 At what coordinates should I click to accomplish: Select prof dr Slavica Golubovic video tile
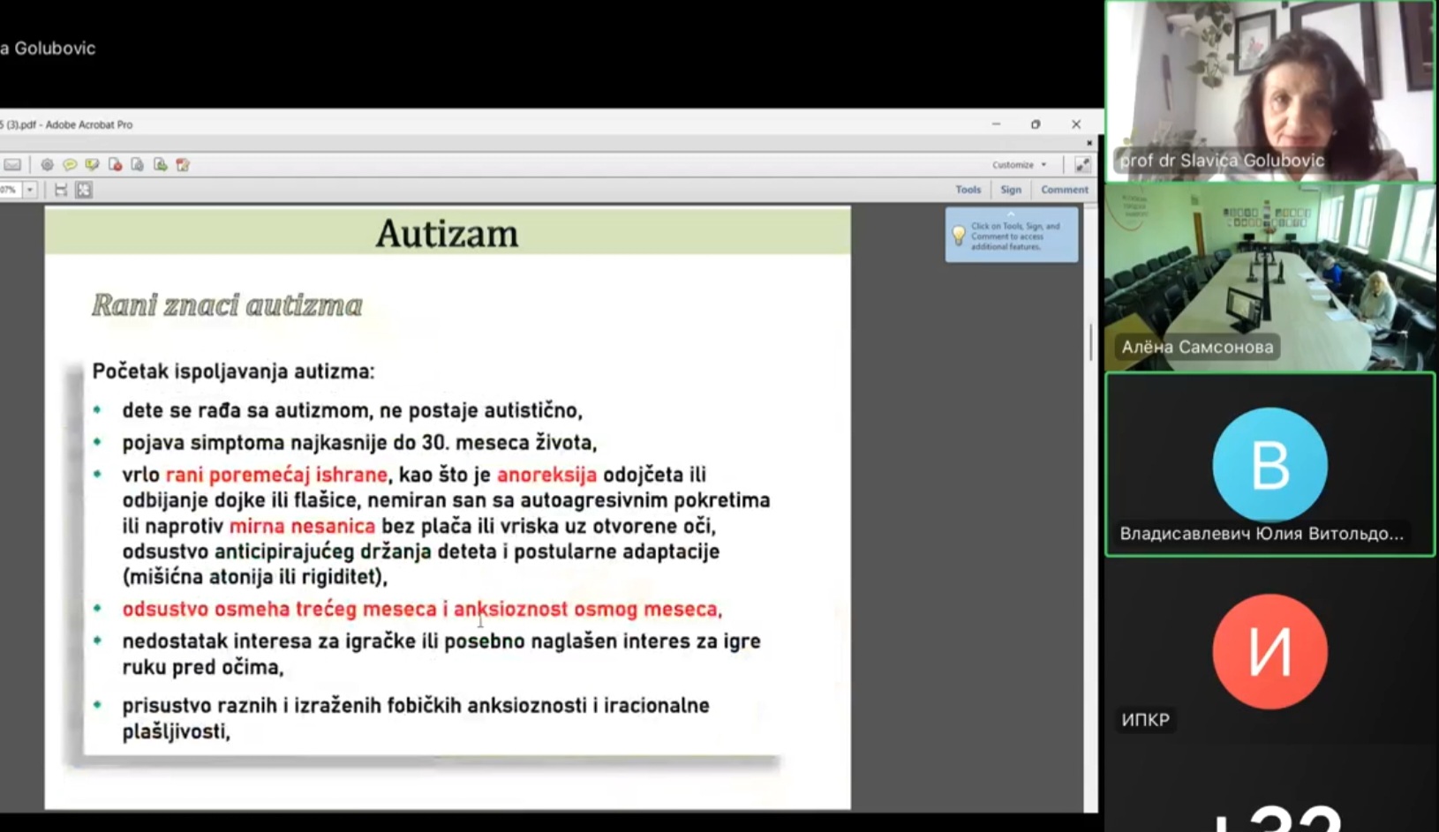[1270, 91]
